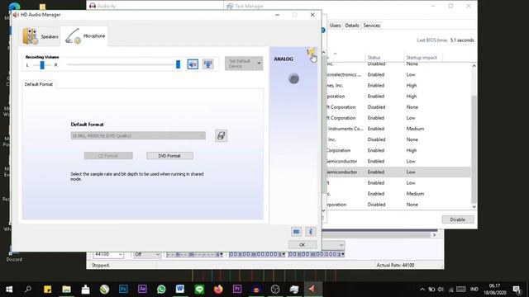Open Audacity Snap-To 'Off' dropdown
Screen dimensions: 529x297
pos(147,255)
